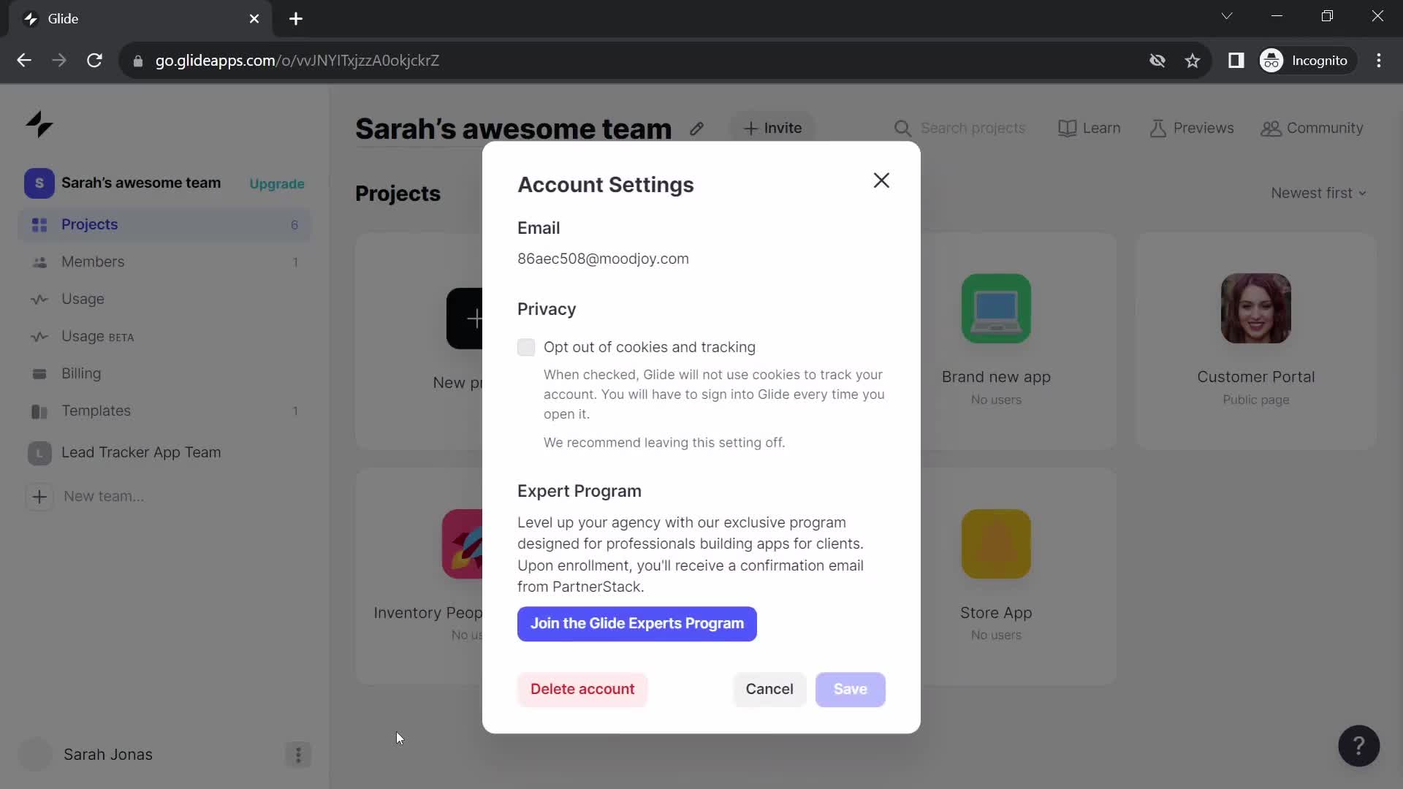Check the cookies and tracking opt-out box

pos(526,347)
